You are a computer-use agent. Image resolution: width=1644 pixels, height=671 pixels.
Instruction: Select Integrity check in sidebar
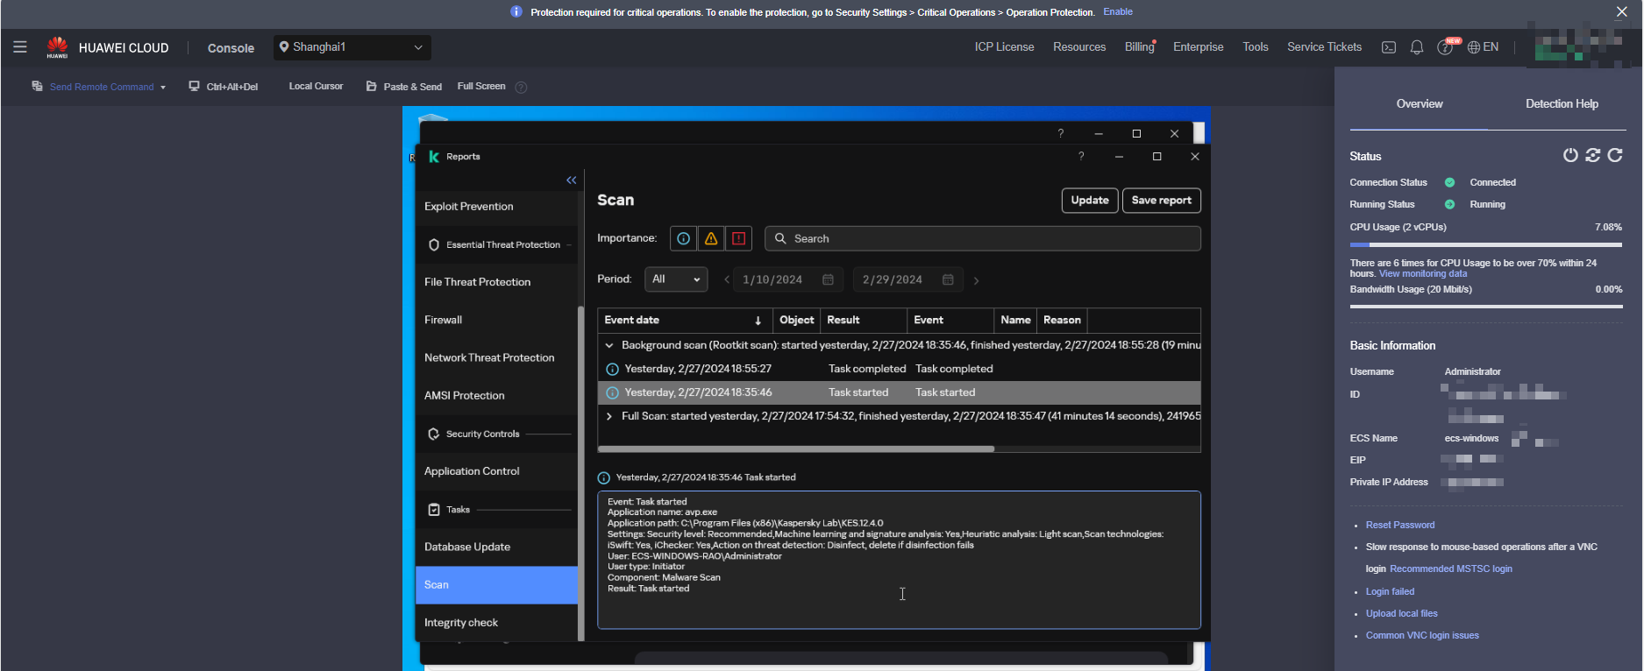[496, 623]
